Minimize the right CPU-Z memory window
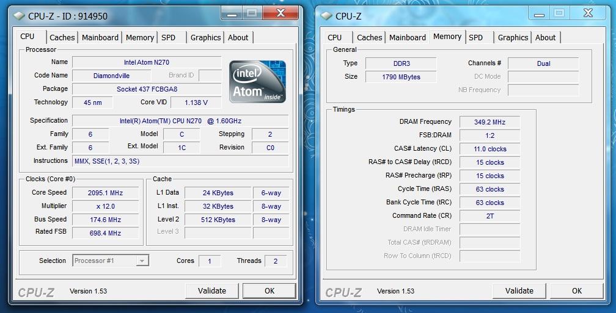The width and height of the screenshot is (616, 313). pos(539,13)
